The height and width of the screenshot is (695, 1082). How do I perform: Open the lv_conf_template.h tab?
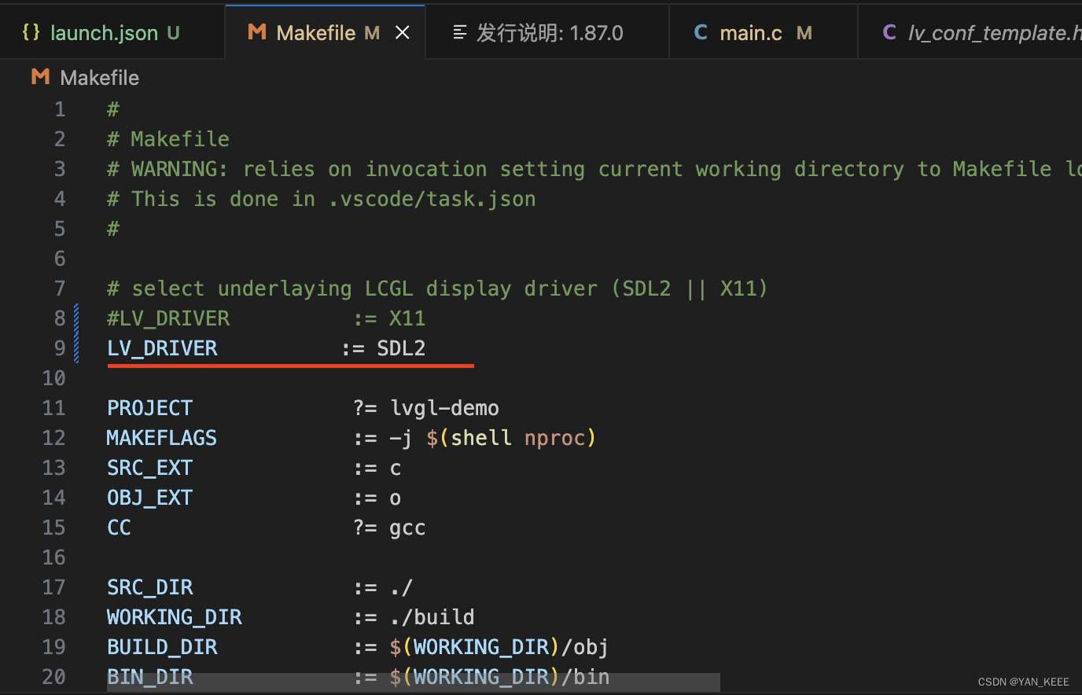[970, 32]
